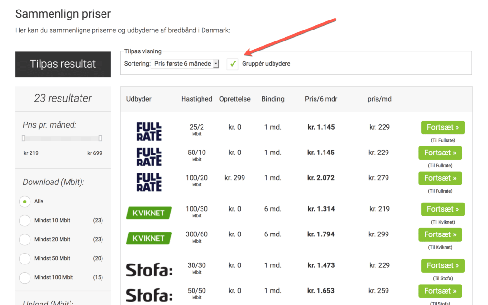The width and height of the screenshot is (488, 305).
Task: Click the Stofa logo in the 50/50 Mbit row
Action: click(x=149, y=294)
